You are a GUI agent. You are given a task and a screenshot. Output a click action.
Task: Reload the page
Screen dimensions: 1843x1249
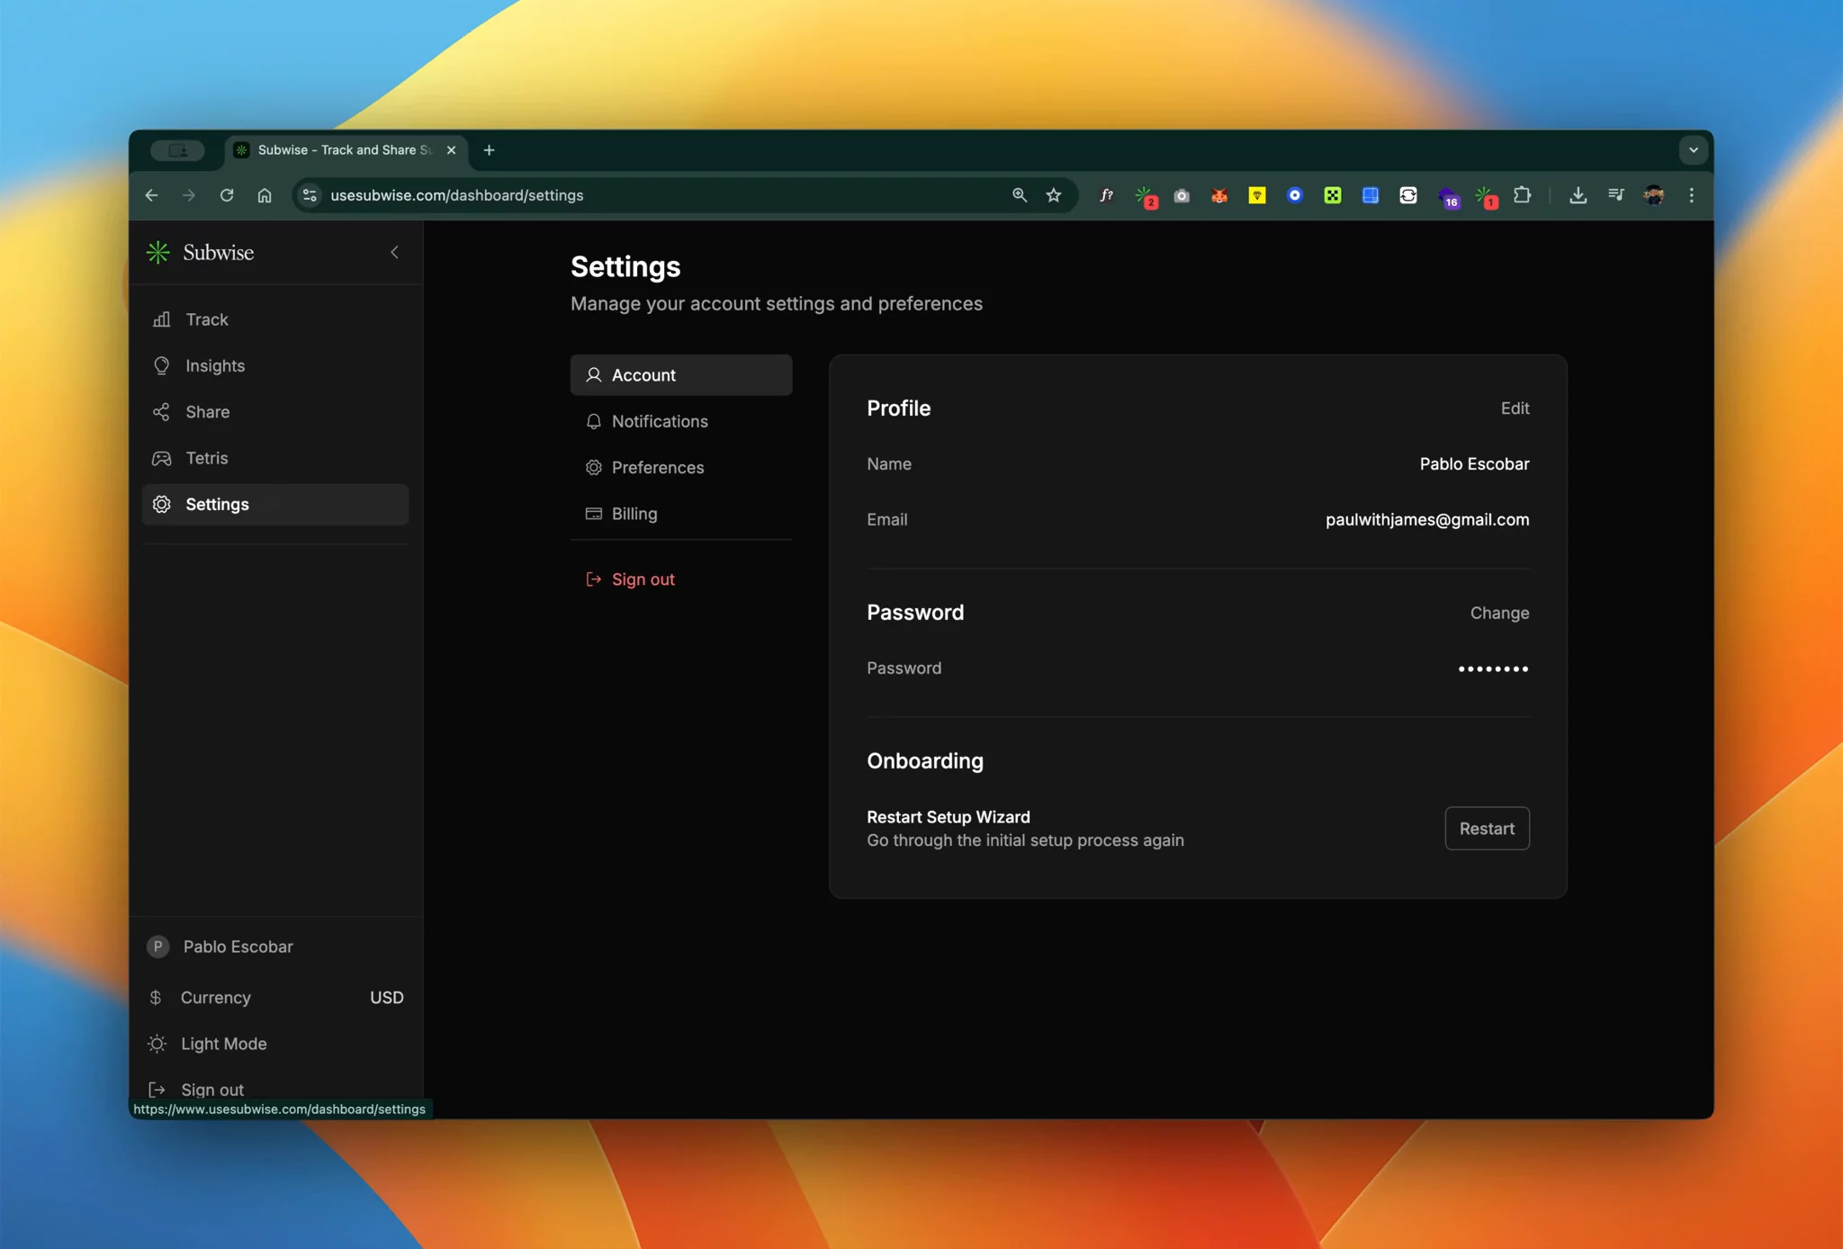(227, 195)
